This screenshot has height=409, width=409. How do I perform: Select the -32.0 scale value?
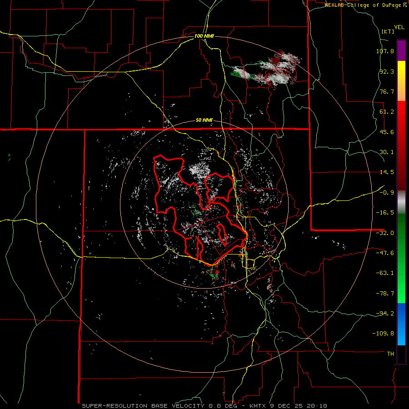coord(385,233)
